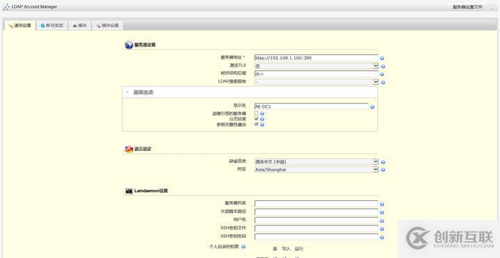This screenshot has height=258, width=500.
Task: Click the external script path (外部脚本路径) input
Action: (x=316, y=212)
